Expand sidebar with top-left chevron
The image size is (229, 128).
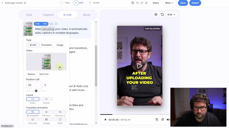2,3
